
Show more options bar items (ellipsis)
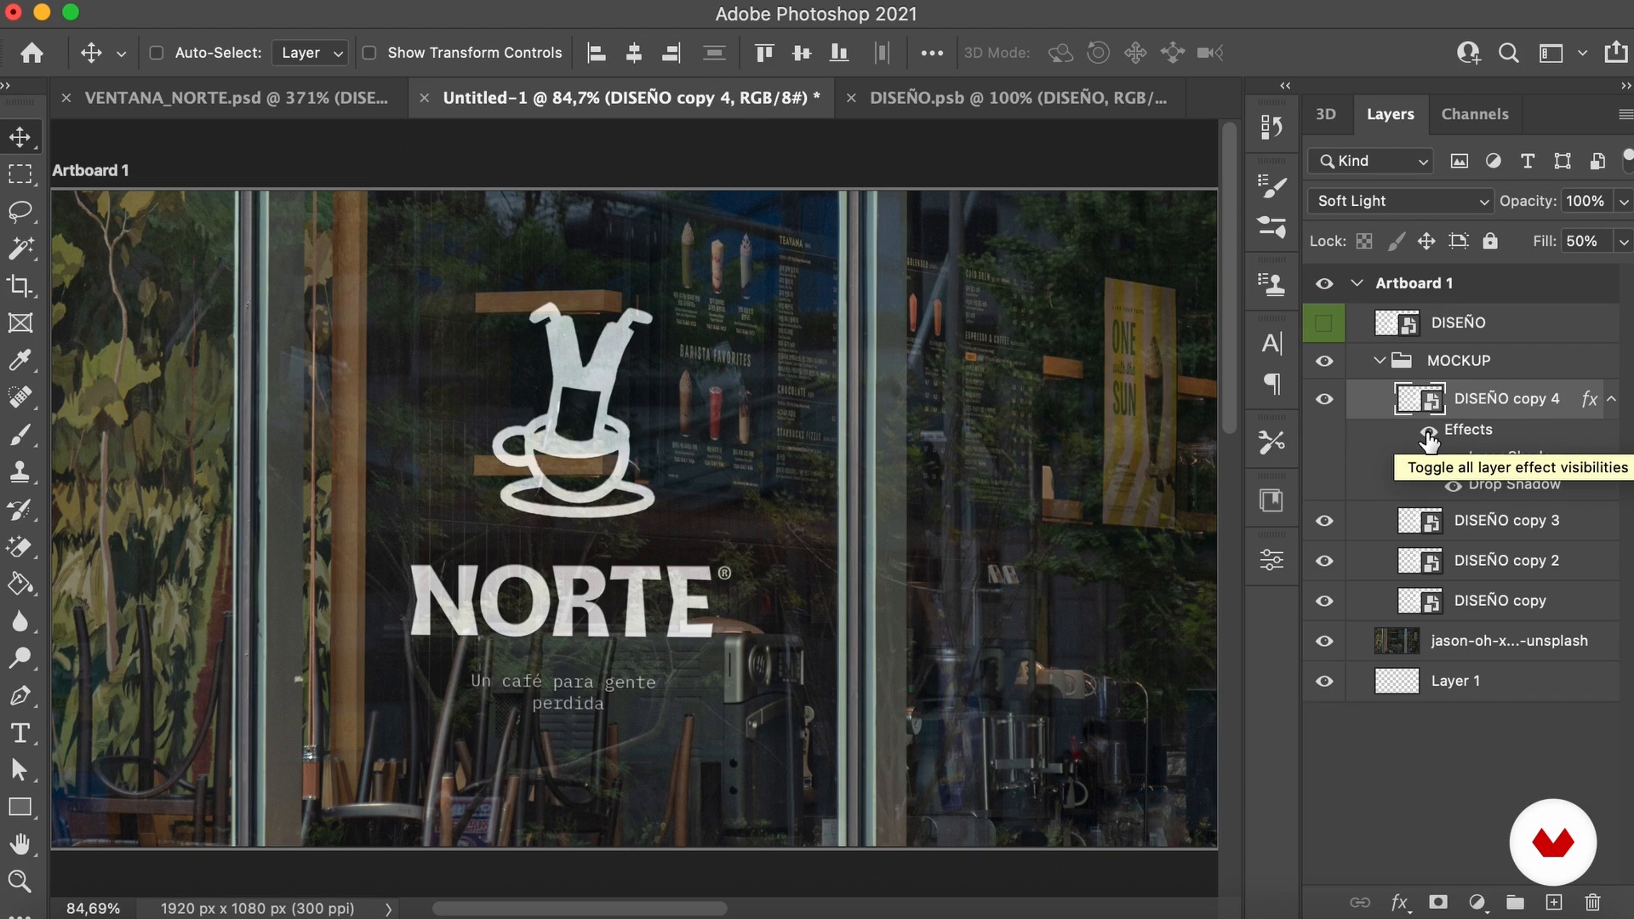click(x=932, y=53)
